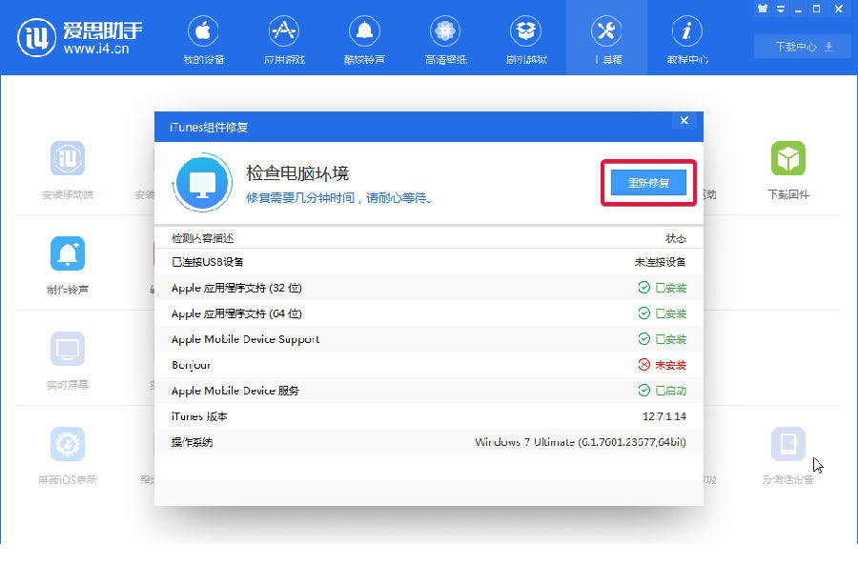Select the 操作系统 row label
The width and height of the screenshot is (858, 565).
click(x=192, y=442)
